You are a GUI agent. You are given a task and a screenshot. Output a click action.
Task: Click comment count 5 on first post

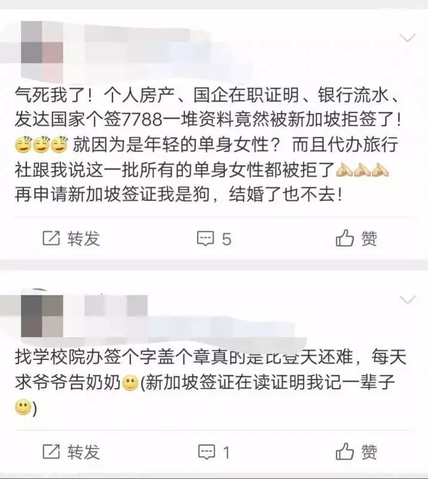[226, 239]
